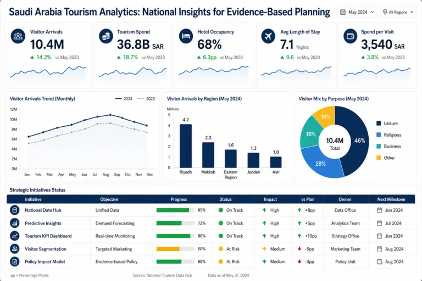Click the orange 60% progress bar

(175, 249)
